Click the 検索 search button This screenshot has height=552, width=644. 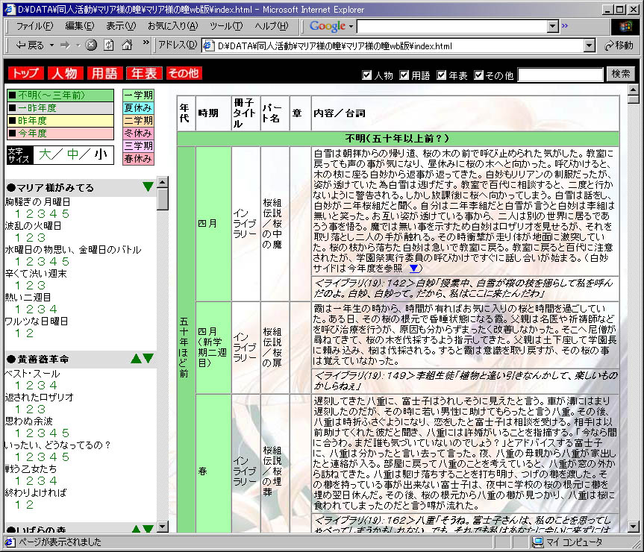621,74
